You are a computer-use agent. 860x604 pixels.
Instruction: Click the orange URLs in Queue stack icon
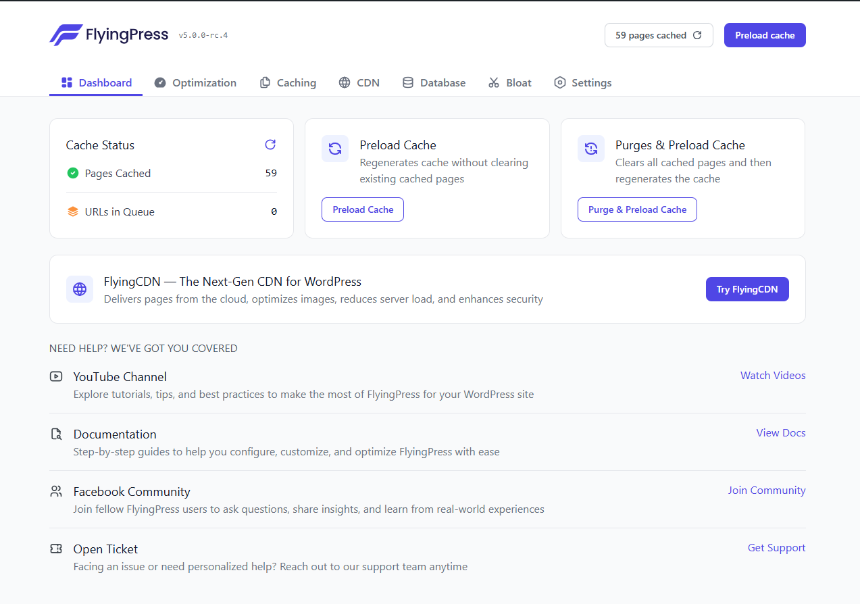(x=73, y=211)
